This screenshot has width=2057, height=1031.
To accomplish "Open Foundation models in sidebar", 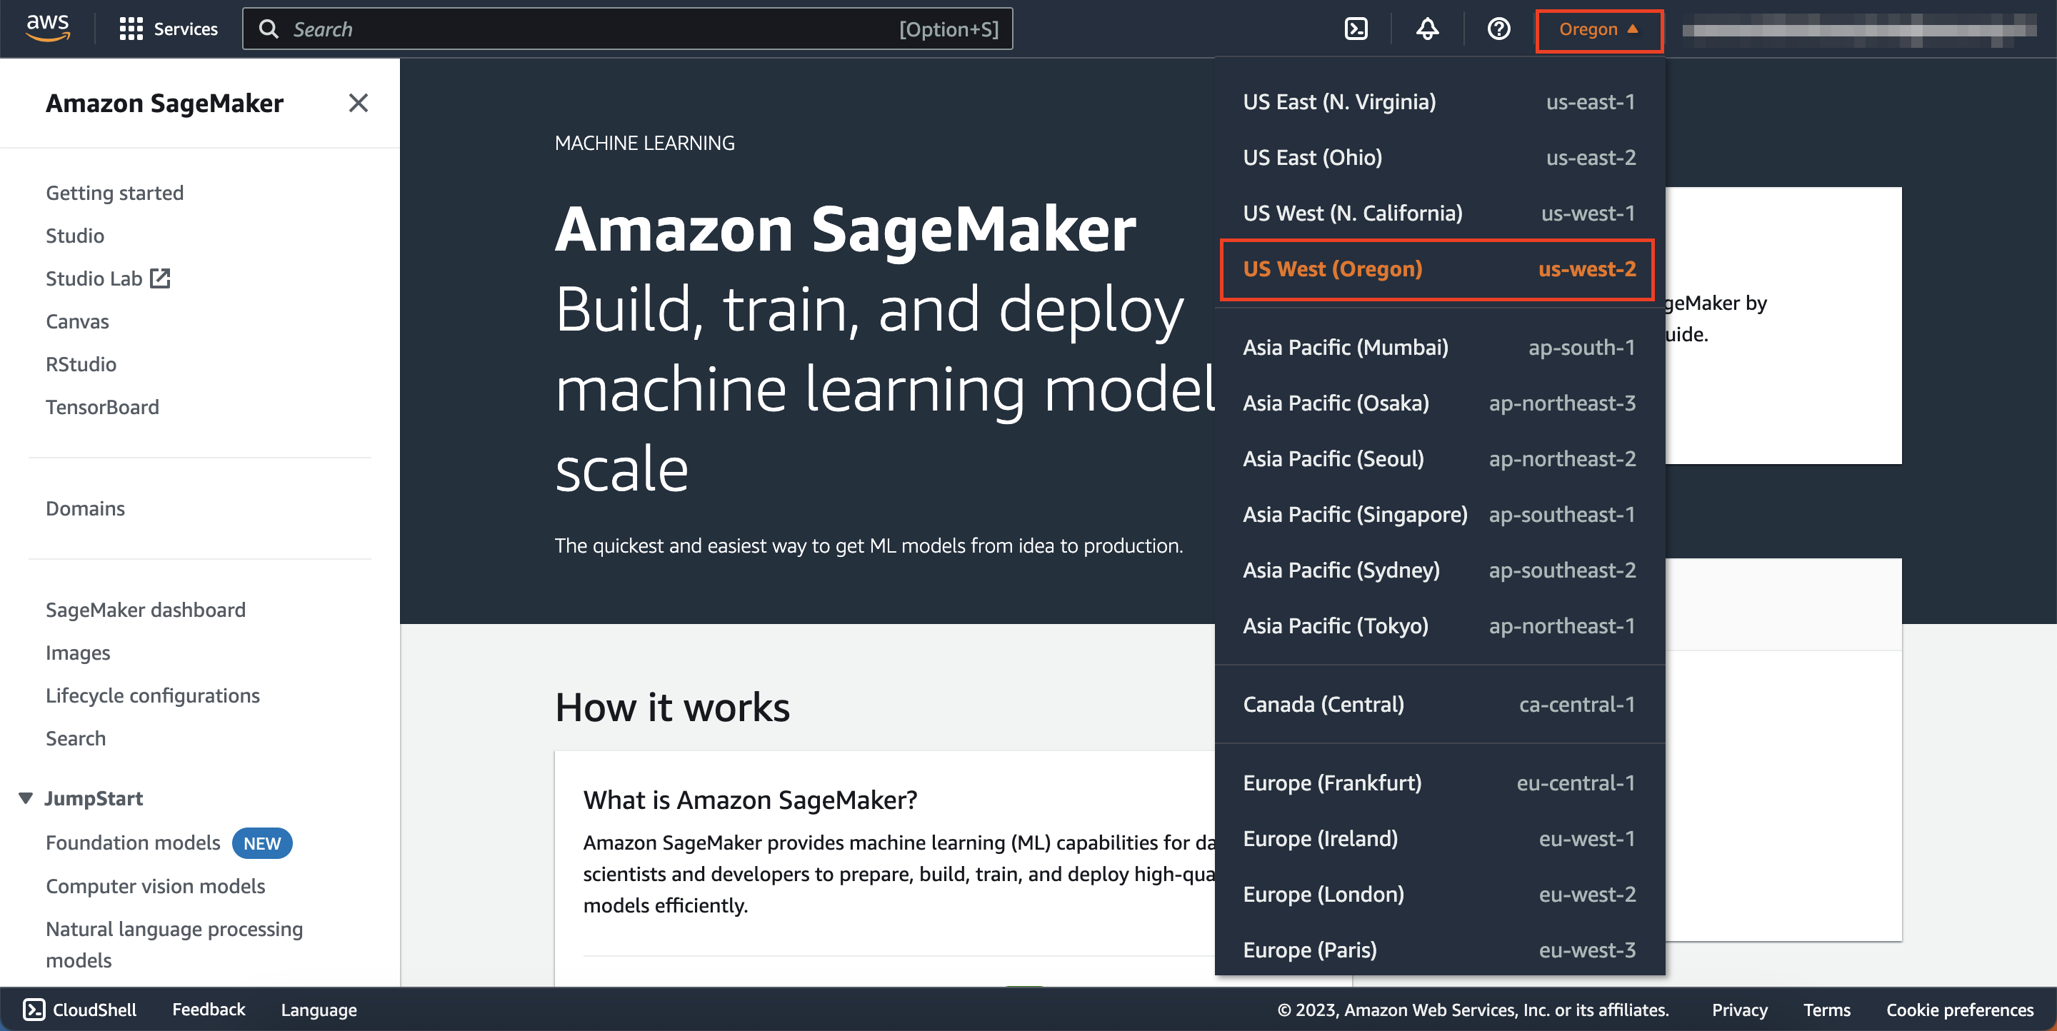I will click(x=133, y=843).
